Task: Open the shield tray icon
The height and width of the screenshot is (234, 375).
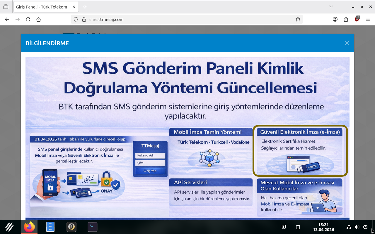Action: (284, 227)
